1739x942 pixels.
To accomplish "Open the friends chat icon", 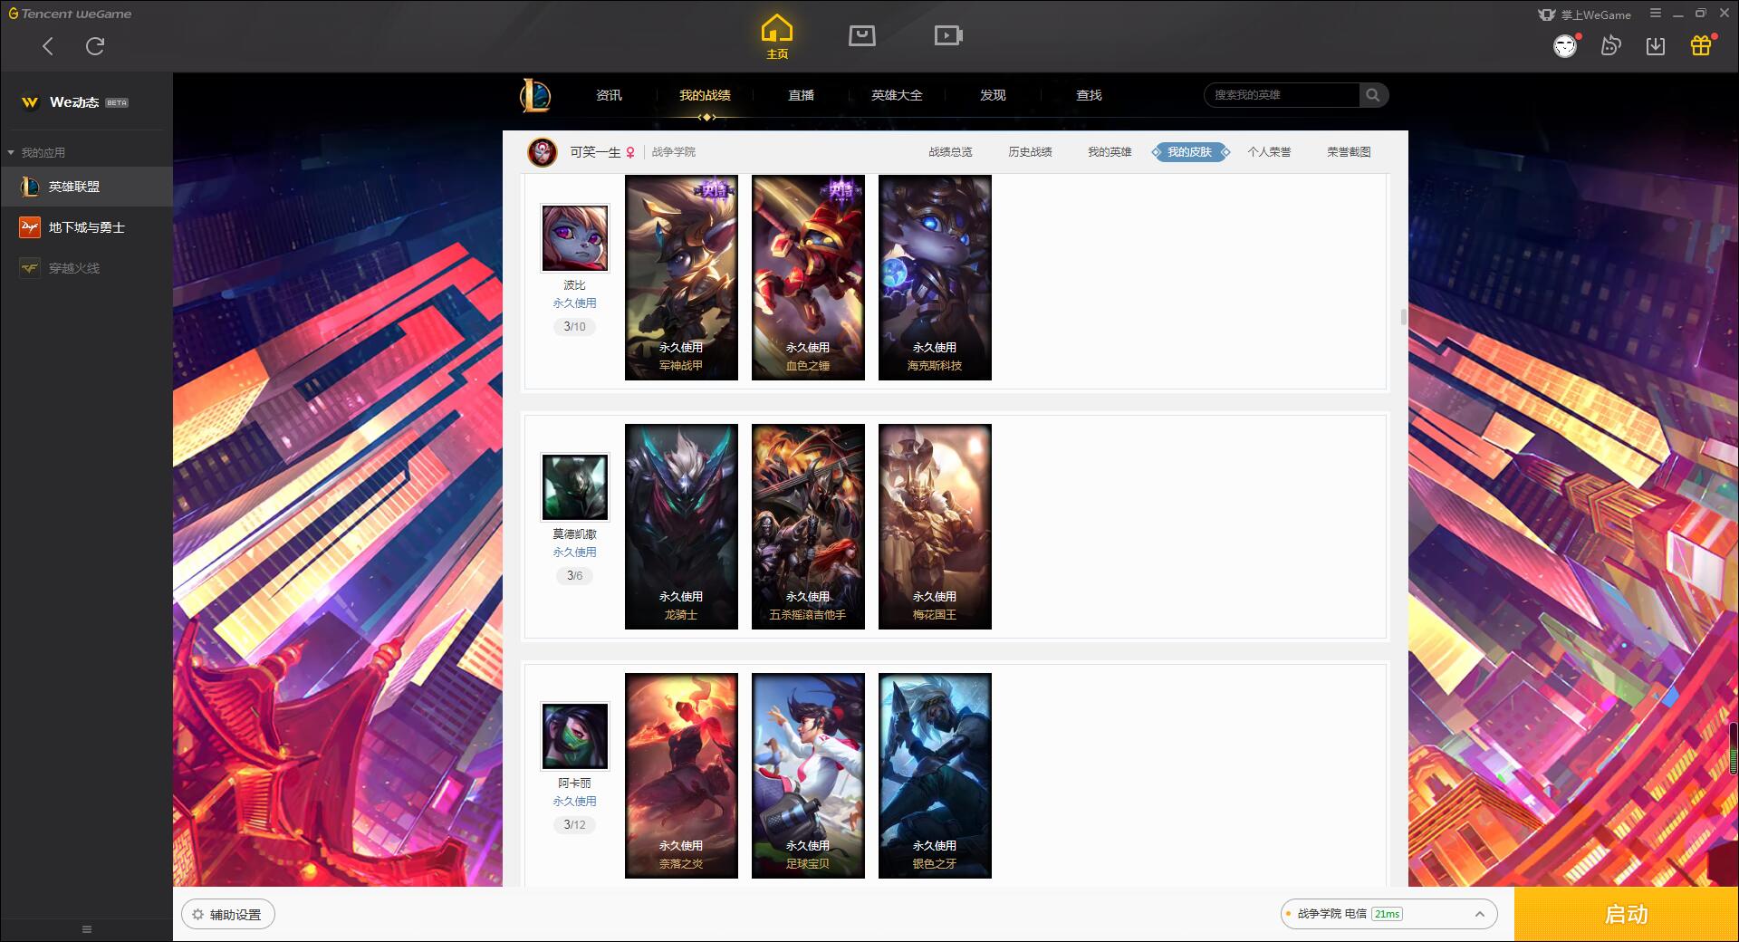I will (1610, 45).
